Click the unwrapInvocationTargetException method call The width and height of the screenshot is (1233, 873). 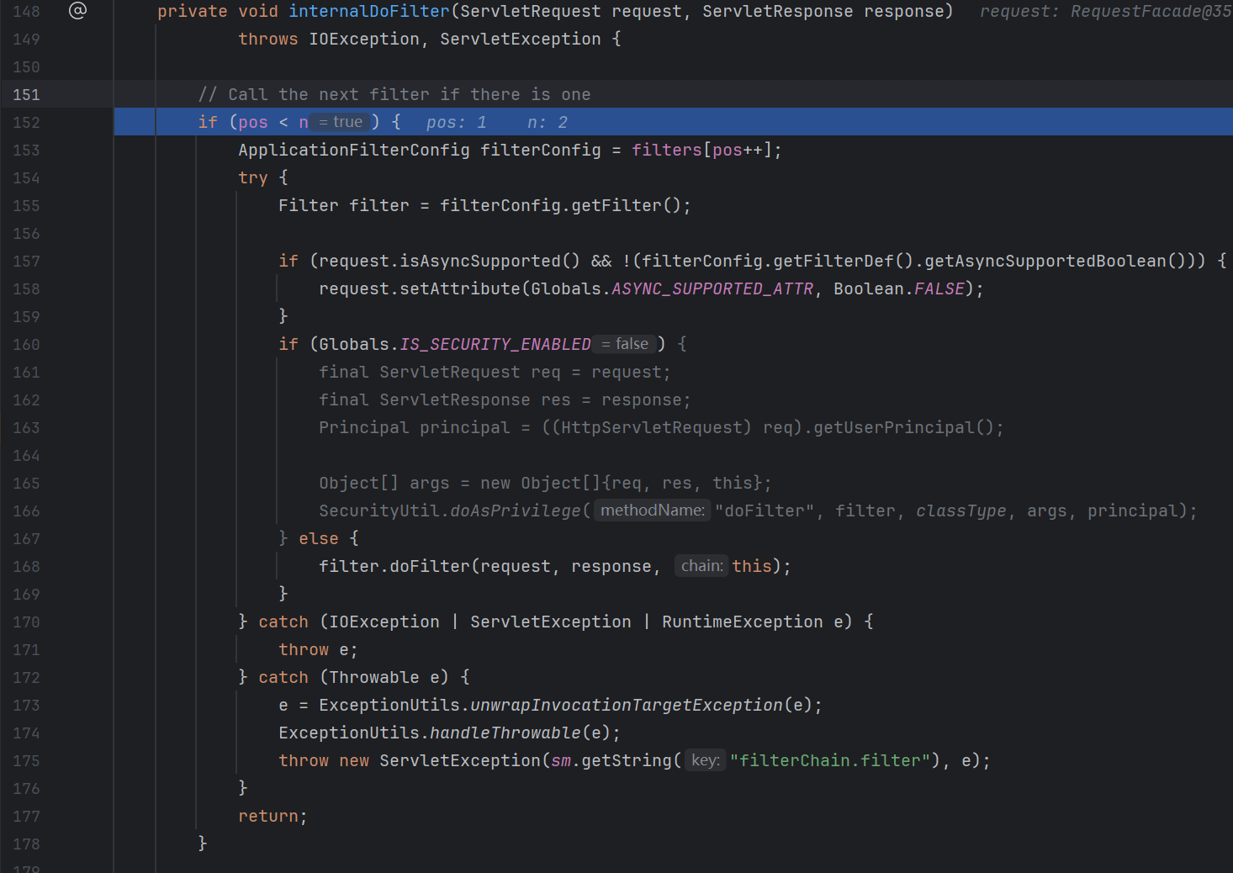pyautogui.click(x=626, y=706)
